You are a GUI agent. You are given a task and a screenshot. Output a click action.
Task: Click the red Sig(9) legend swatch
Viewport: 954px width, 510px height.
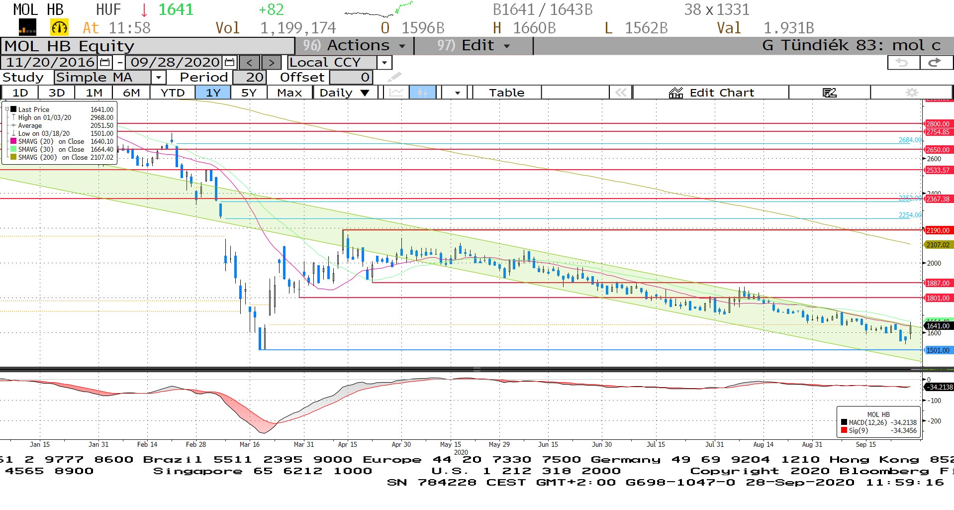click(844, 430)
